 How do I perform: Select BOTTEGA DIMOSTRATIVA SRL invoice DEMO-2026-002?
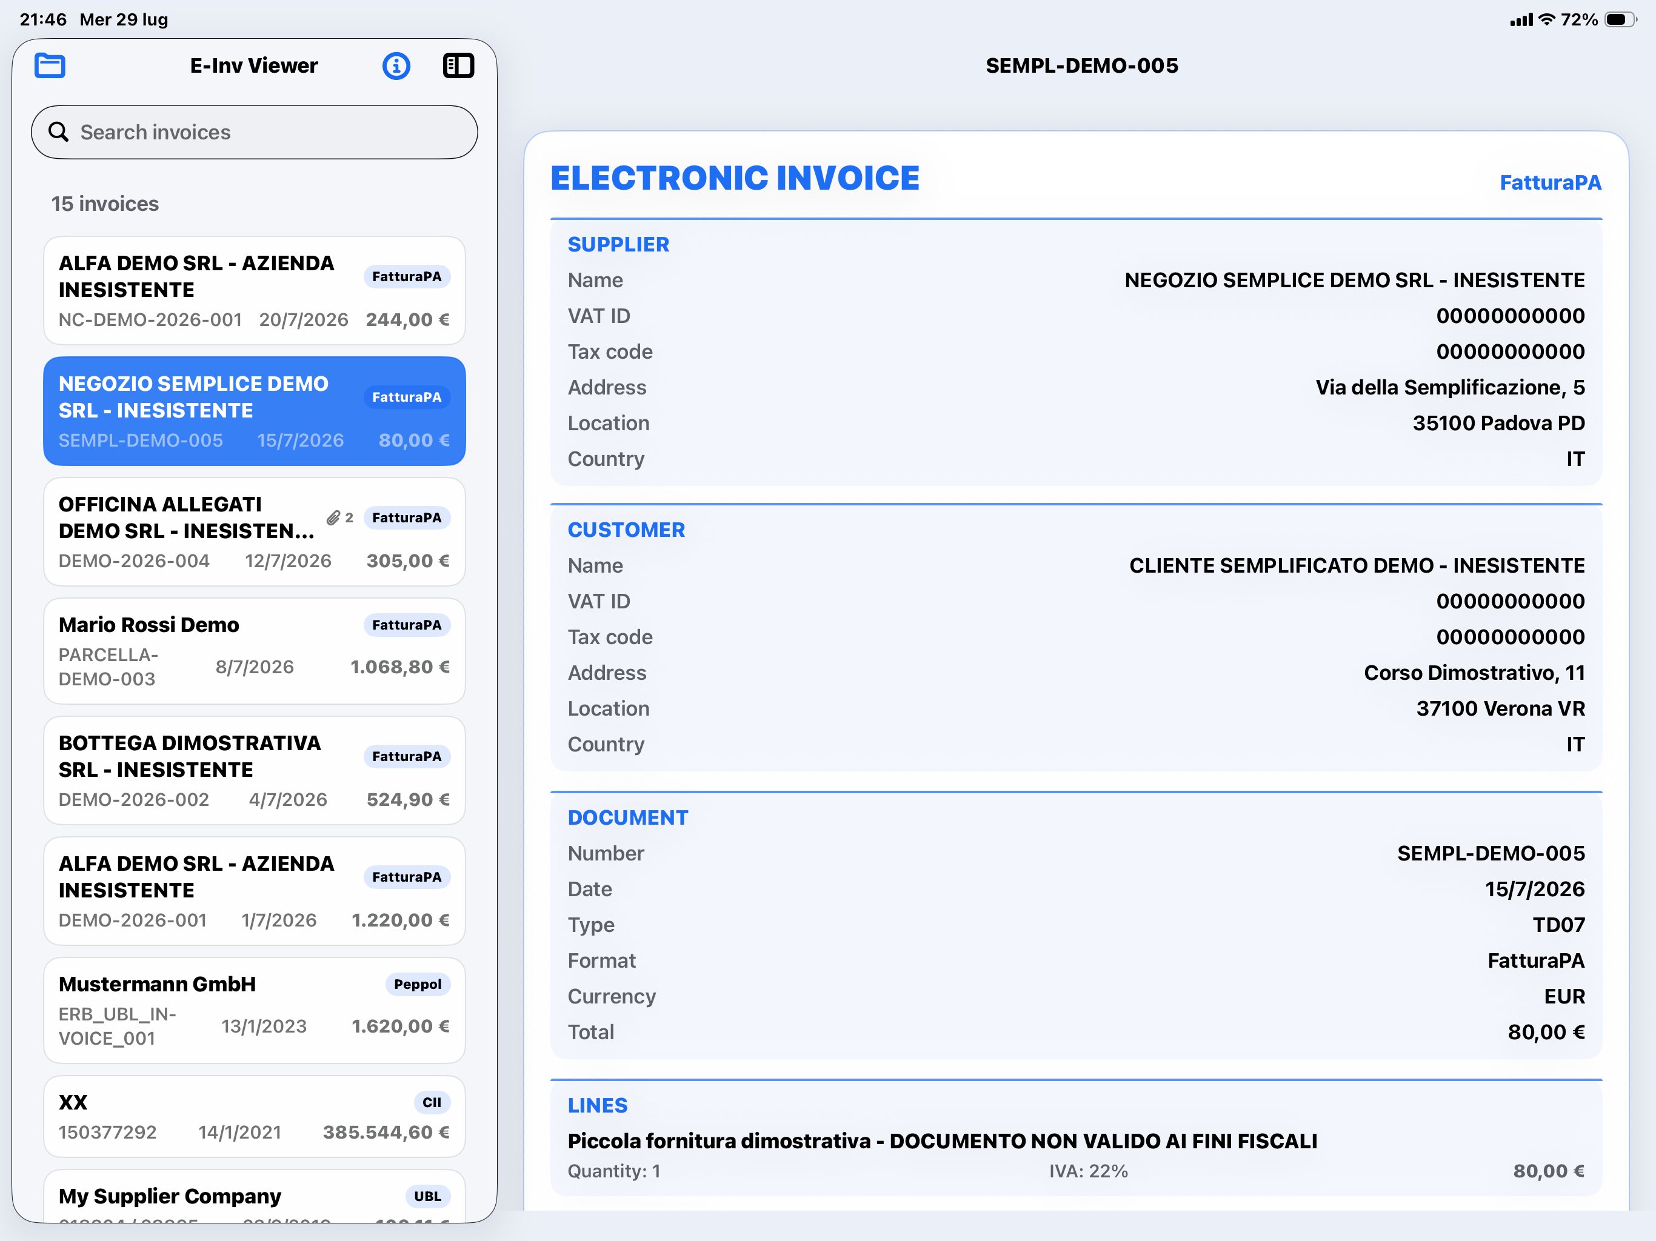click(255, 770)
